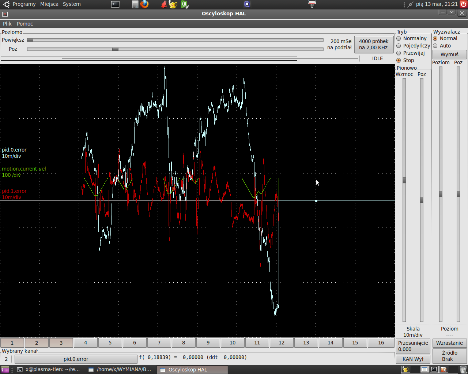Select Normalny run mode

pyautogui.click(x=412, y=38)
